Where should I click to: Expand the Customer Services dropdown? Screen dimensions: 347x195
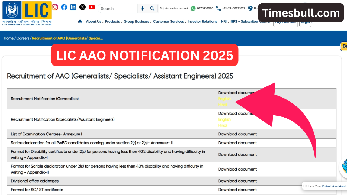169,22
